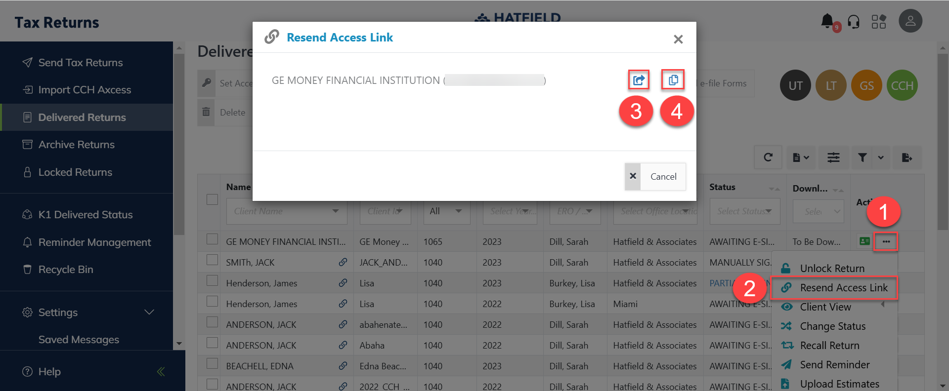The image size is (949, 391).
Task: Select Recall Return in the actions menu
Action: pyautogui.click(x=829, y=346)
